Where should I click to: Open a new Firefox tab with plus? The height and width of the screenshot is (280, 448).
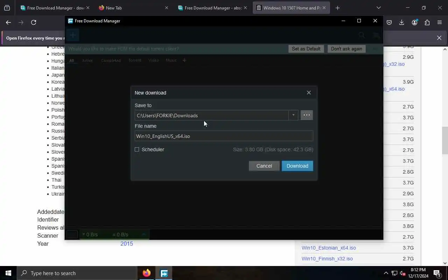tap(337, 8)
